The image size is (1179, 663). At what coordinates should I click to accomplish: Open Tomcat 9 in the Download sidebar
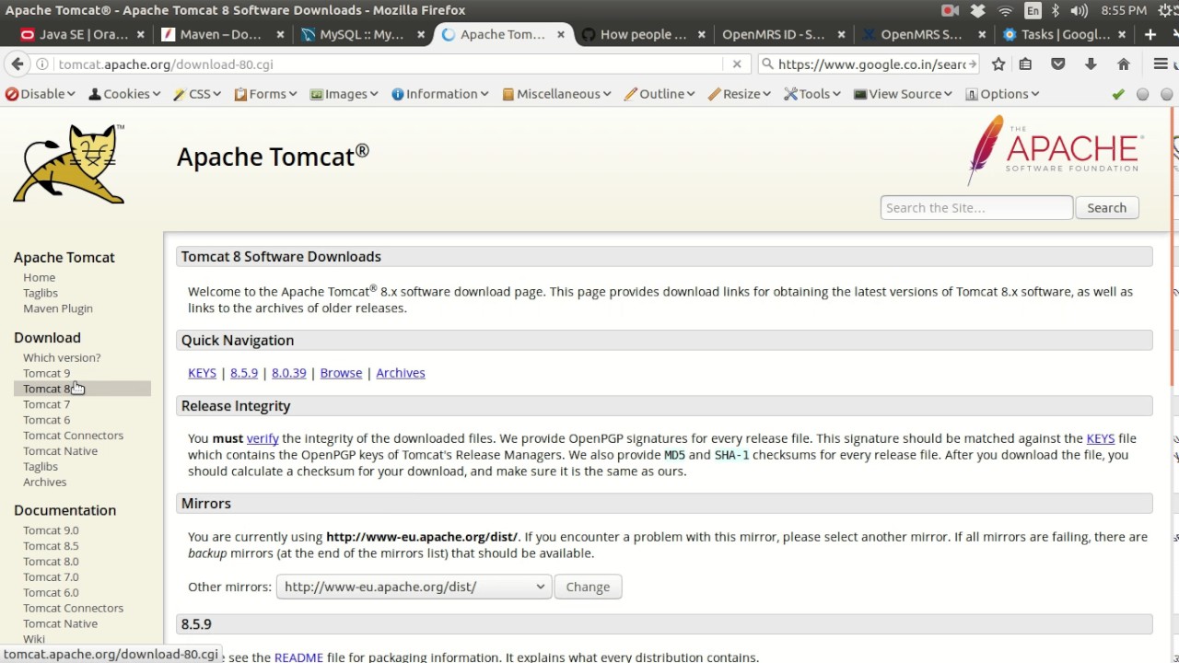[46, 373]
